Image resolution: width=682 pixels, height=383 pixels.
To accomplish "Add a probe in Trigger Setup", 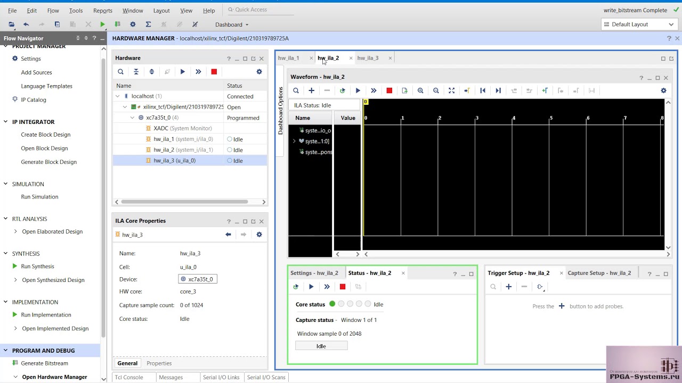I will [509, 287].
